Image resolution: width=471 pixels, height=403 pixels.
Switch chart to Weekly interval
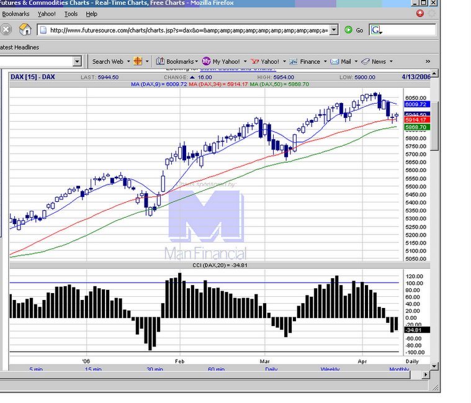pyautogui.click(x=330, y=369)
